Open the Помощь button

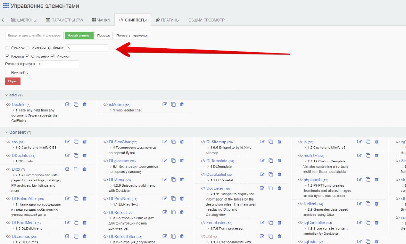(x=103, y=36)
